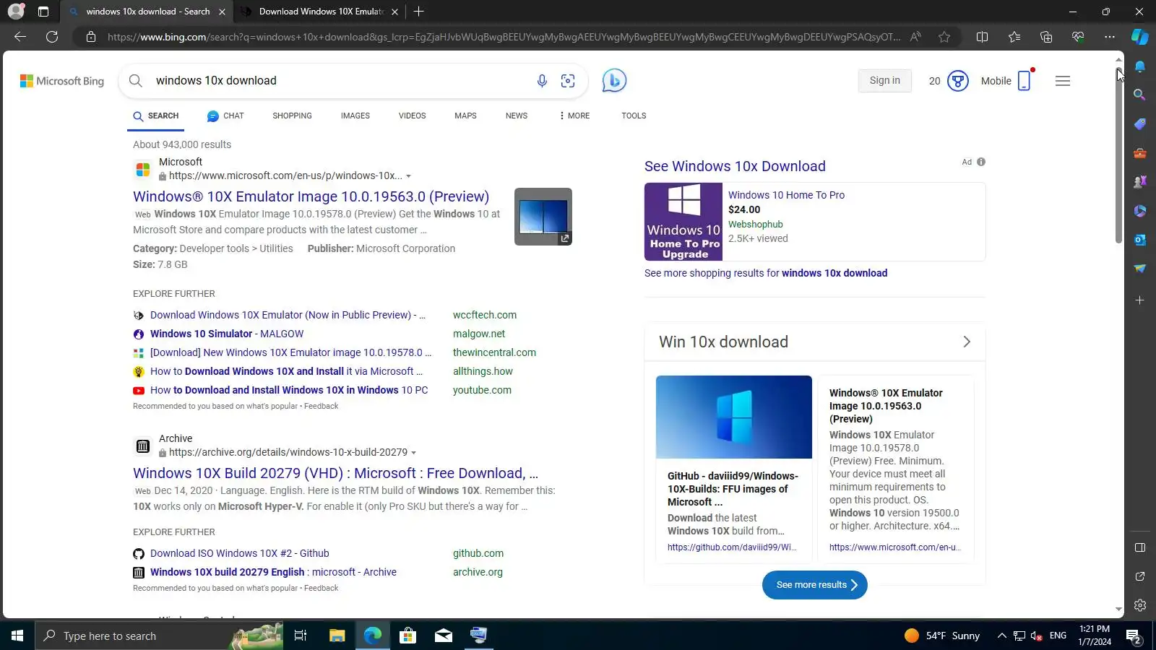The width and height of the screenshot is (1156, 650).
Task: Open Windows 10 Home To Pro ad link
Action: [x=786, y=195]
